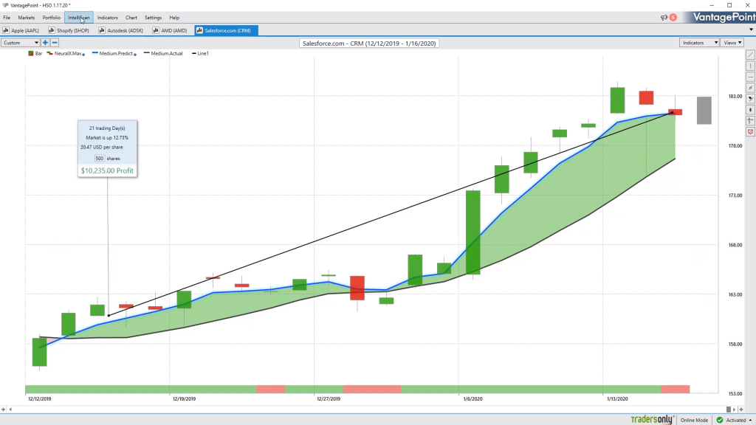This screenshot has height=425, width=756.
Task: Select the arrow annotation tool in right toolbar
Action: tap(750, 99)
